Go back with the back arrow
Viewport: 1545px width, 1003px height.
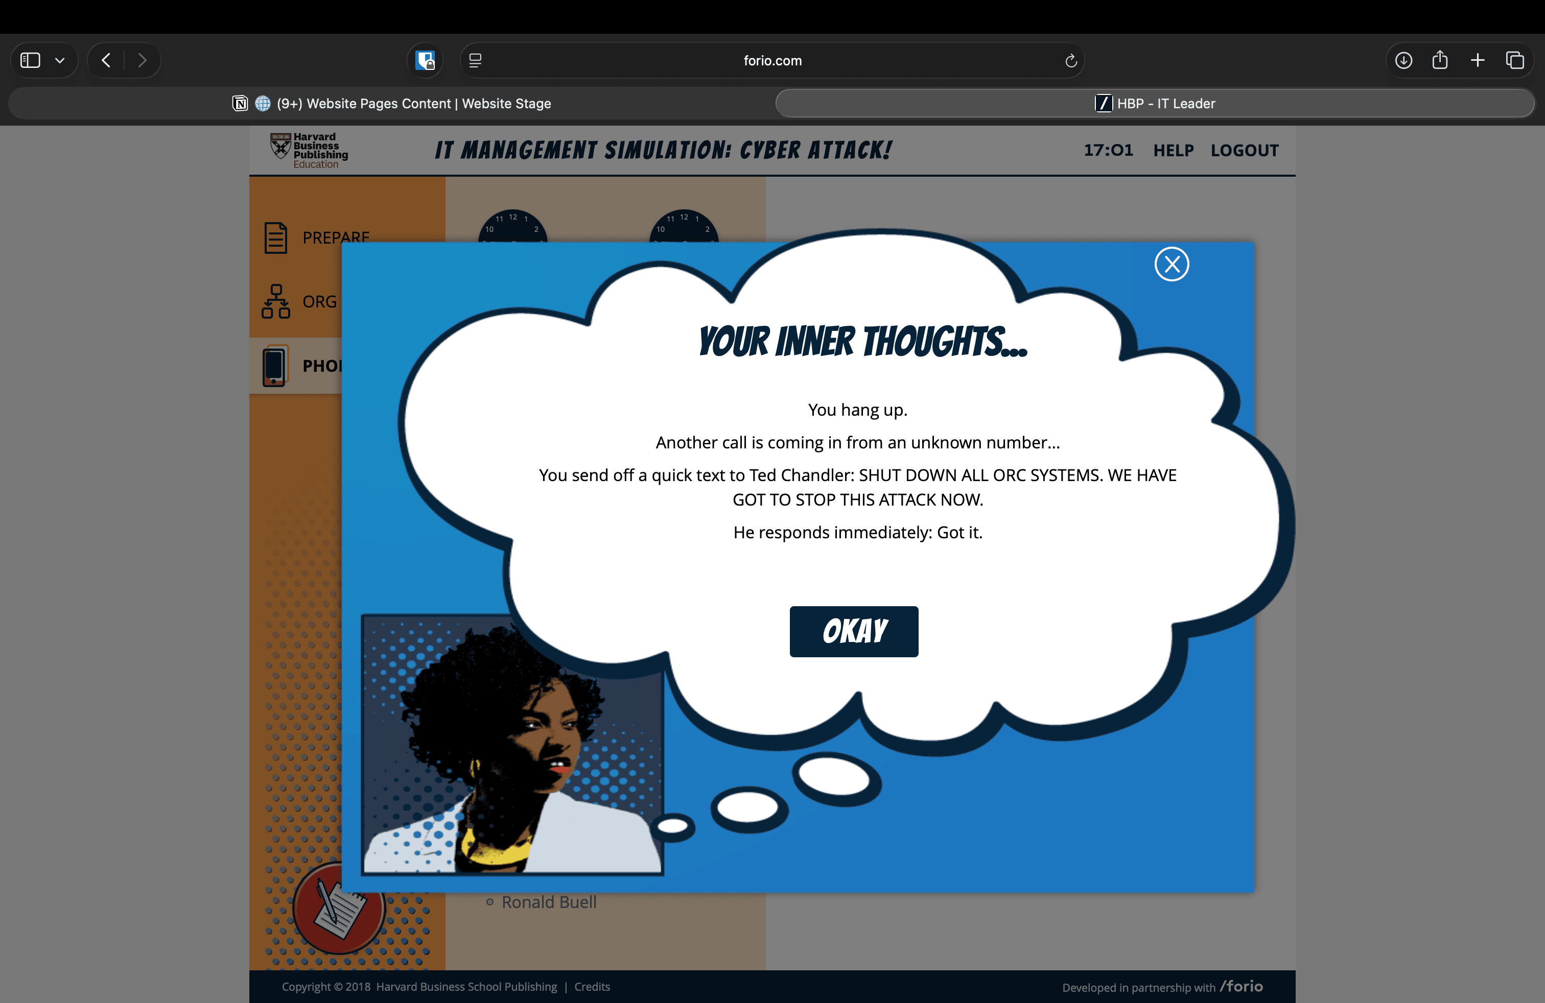pos(106,60)
